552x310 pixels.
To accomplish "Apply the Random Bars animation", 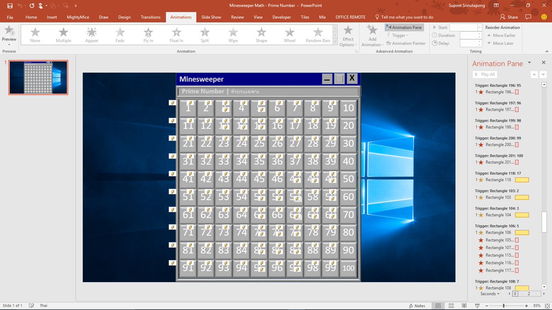I will coord(318,35).
